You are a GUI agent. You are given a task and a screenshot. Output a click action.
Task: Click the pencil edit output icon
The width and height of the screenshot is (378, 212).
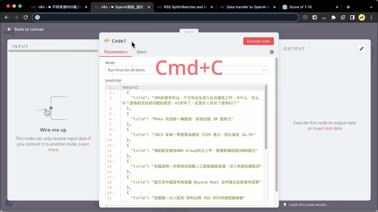[x=361, y=49]
